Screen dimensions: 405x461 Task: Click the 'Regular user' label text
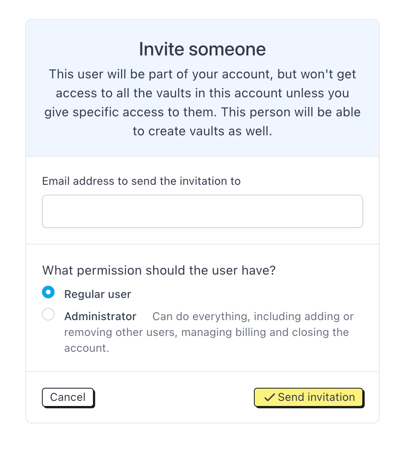click(98, 294)
